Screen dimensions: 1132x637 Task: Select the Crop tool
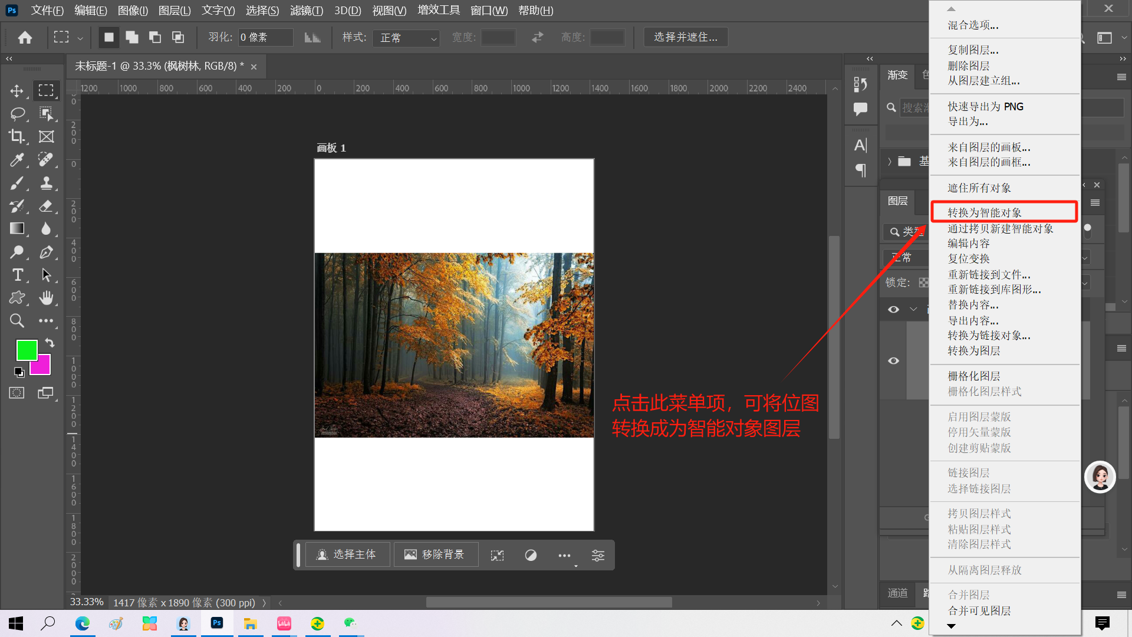[17, 136]
